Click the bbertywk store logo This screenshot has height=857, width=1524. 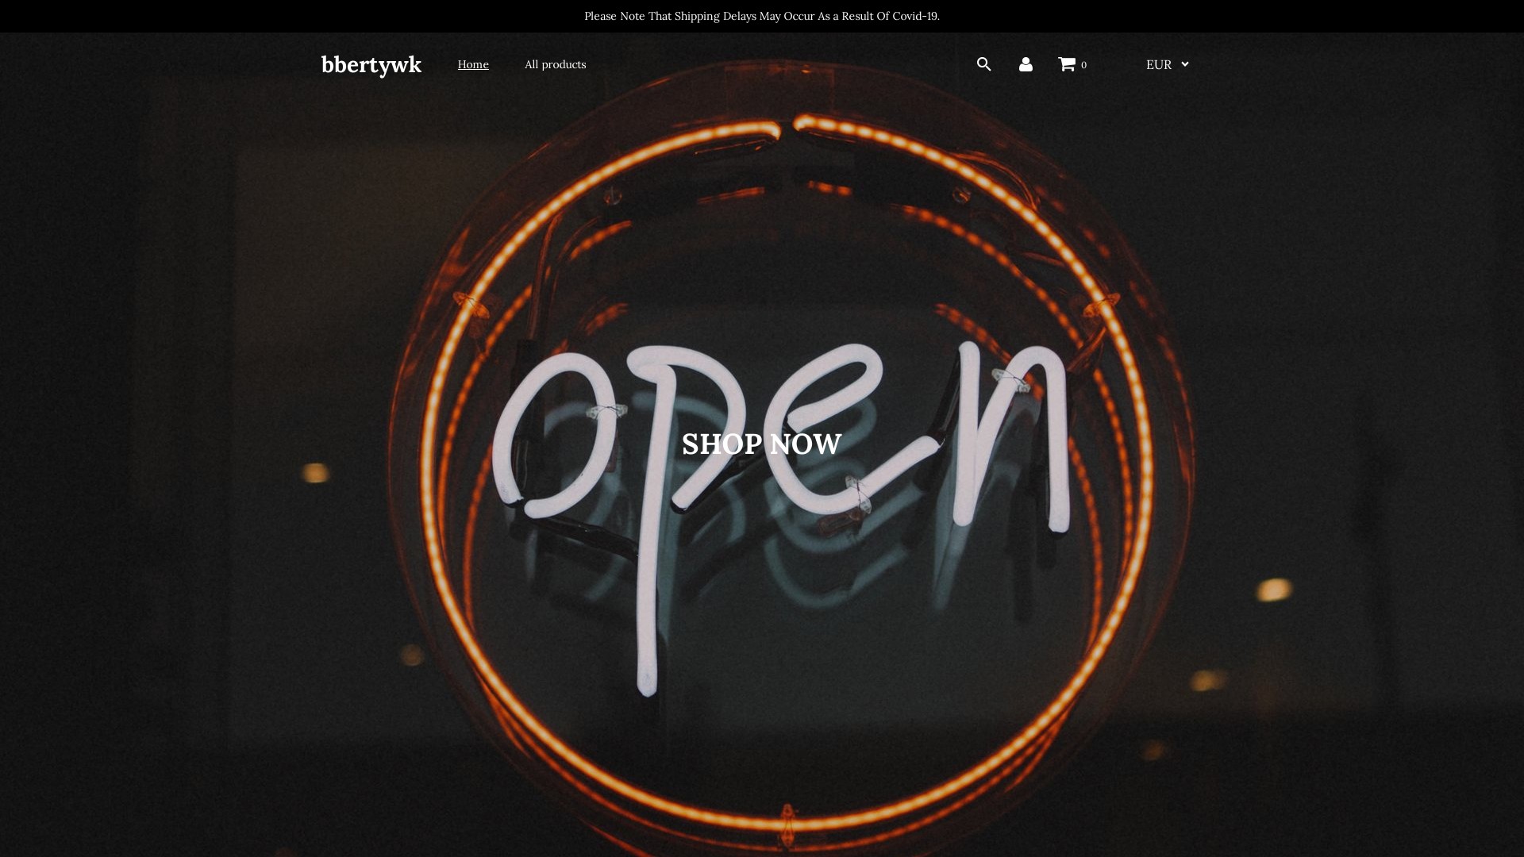coord(371,64)
